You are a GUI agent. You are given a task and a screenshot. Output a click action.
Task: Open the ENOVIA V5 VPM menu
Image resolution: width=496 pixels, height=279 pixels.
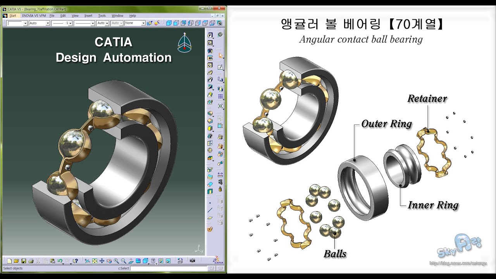coord(34,15)
